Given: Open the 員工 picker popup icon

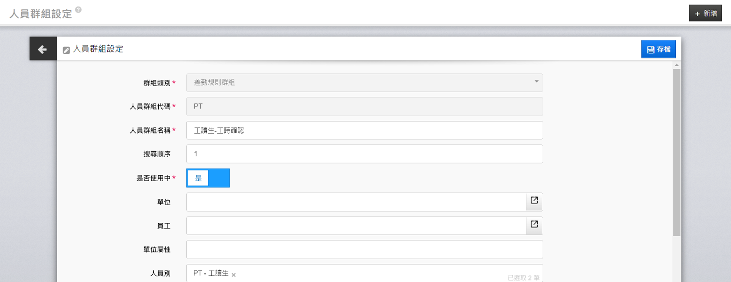Looking at the screenshot, I should click(534, 225).
